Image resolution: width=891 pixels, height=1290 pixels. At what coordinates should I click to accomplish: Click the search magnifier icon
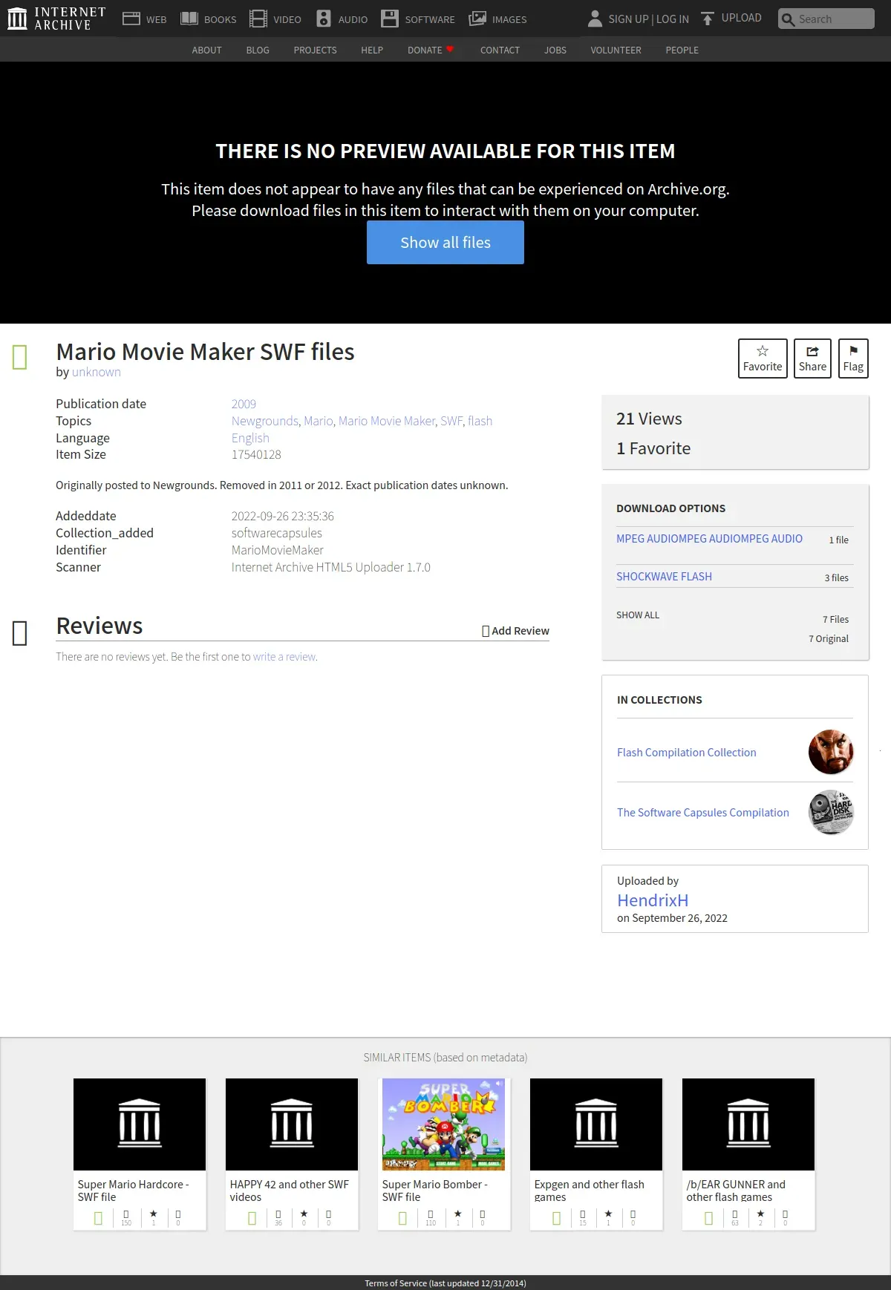click(789, 19)
